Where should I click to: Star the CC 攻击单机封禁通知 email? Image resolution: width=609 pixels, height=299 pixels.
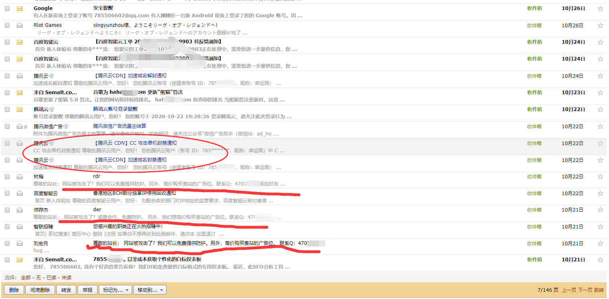click(x=600, y=143)
